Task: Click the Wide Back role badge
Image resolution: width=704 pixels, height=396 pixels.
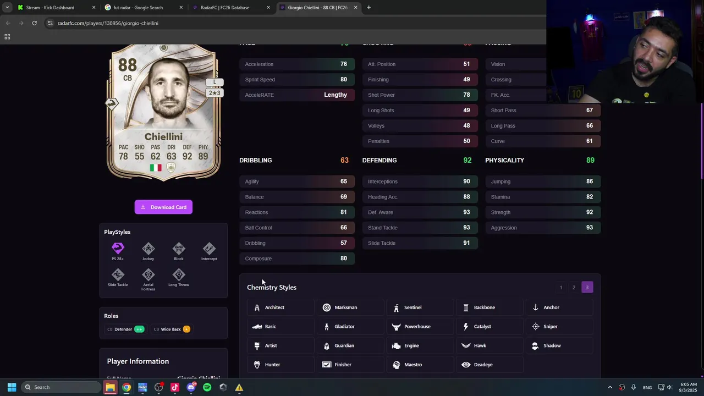Action: [x=172, y=329]
